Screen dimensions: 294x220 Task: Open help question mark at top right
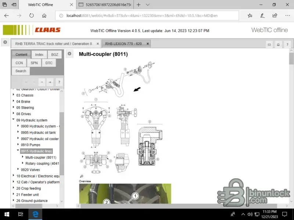pos(287,44)
